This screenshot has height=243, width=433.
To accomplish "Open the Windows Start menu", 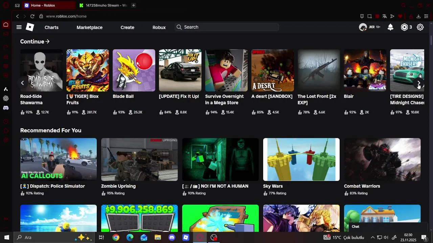I will click(x=6, y=237).
